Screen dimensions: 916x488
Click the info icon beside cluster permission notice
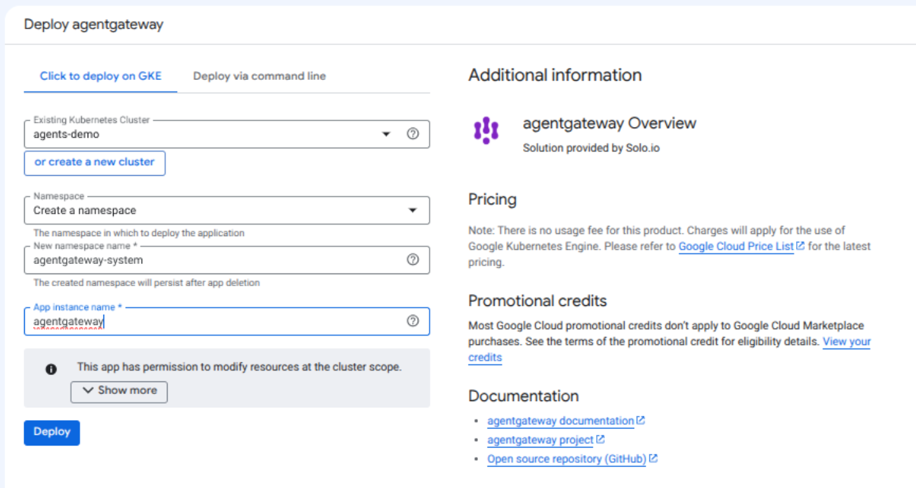coord(51,369)
